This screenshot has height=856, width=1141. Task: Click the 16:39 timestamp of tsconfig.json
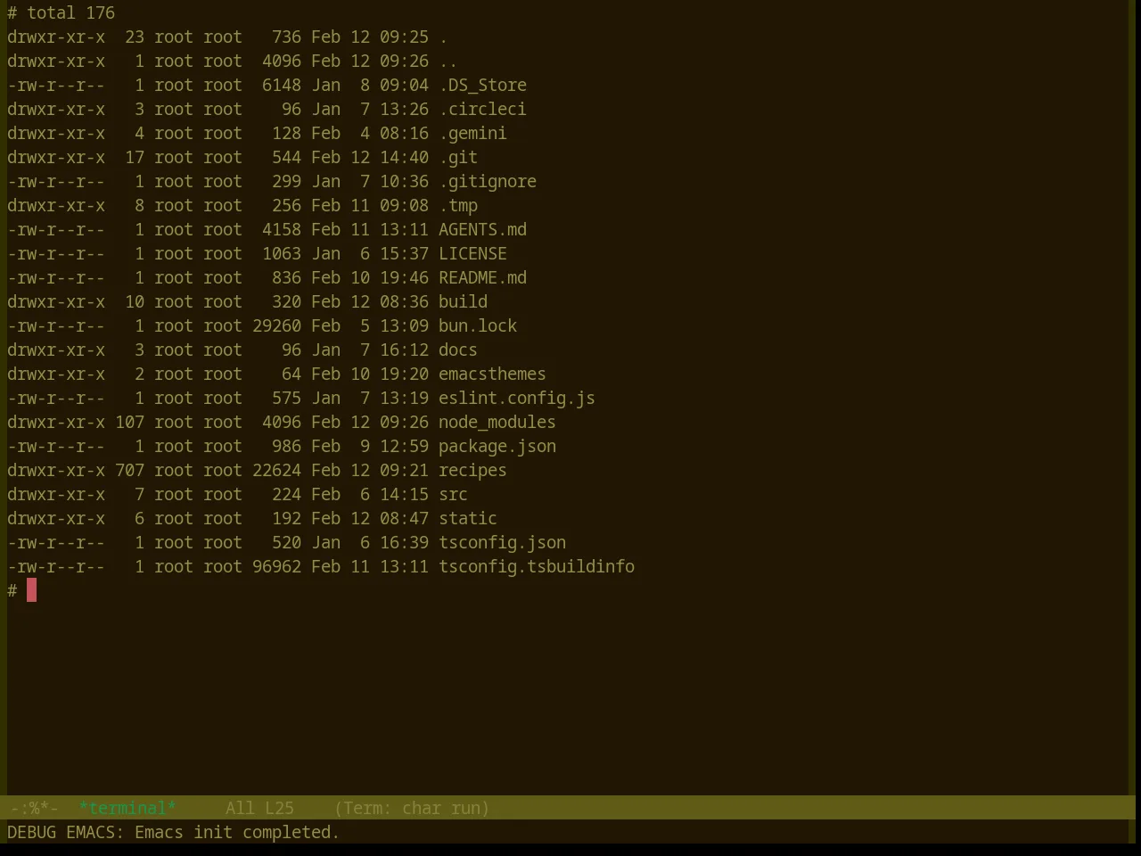(x=404, y=542)
